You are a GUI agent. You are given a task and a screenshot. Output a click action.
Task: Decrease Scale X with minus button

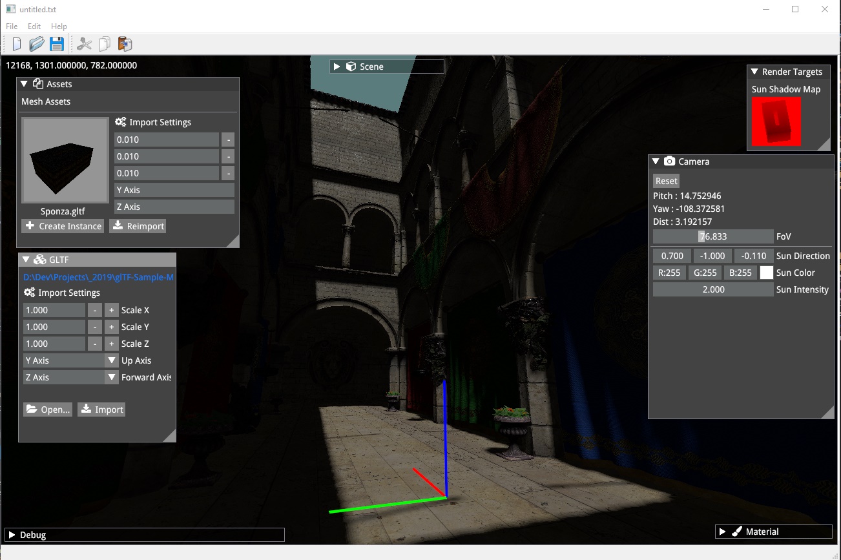point(95,310)
